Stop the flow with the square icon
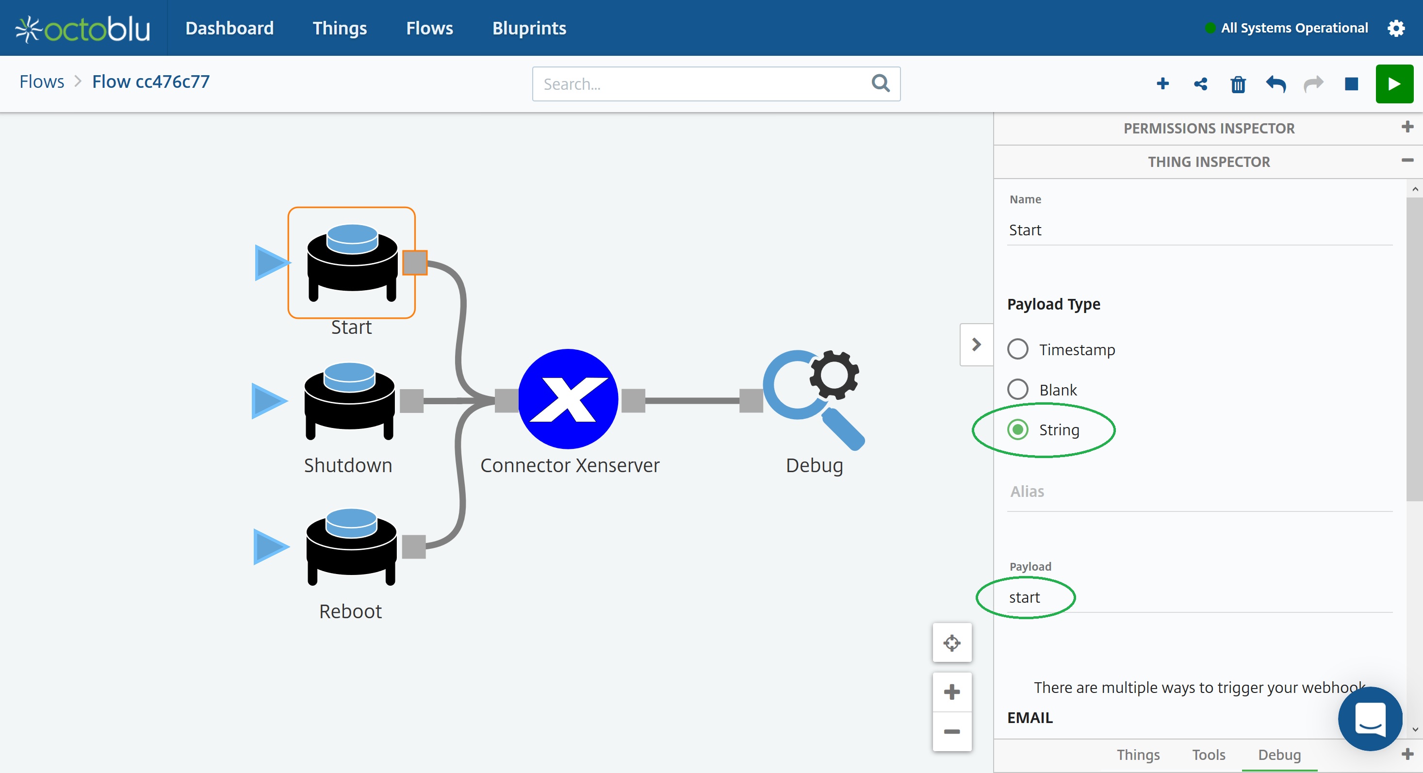Viewport: 1423px width, 773px height. pos(1351,84)
